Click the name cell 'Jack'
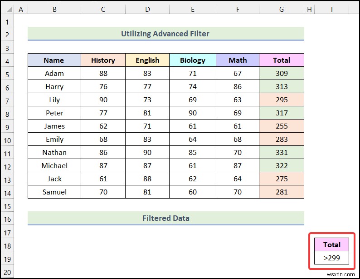The width and height of the screenshot is (360, 279). tap(54, 179)
